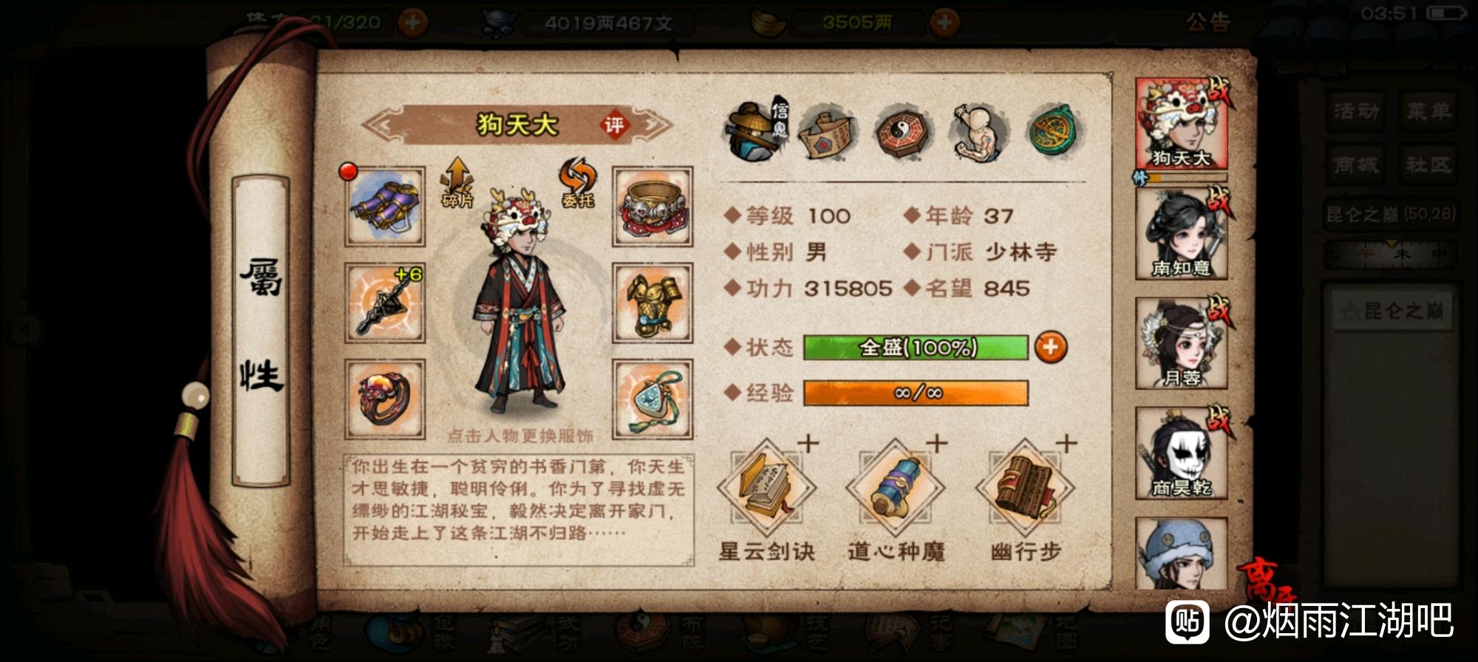1478x662 pixels.
Task: Expand the 星云剑诀 skill plus sign
Action: [x=808, y=444]
